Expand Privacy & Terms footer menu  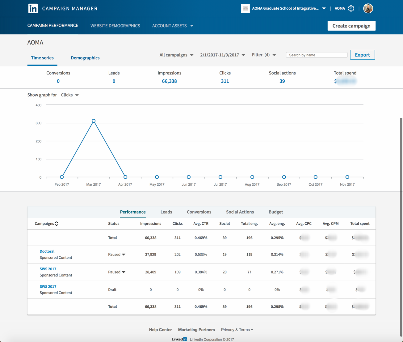[x=237, y=330]
